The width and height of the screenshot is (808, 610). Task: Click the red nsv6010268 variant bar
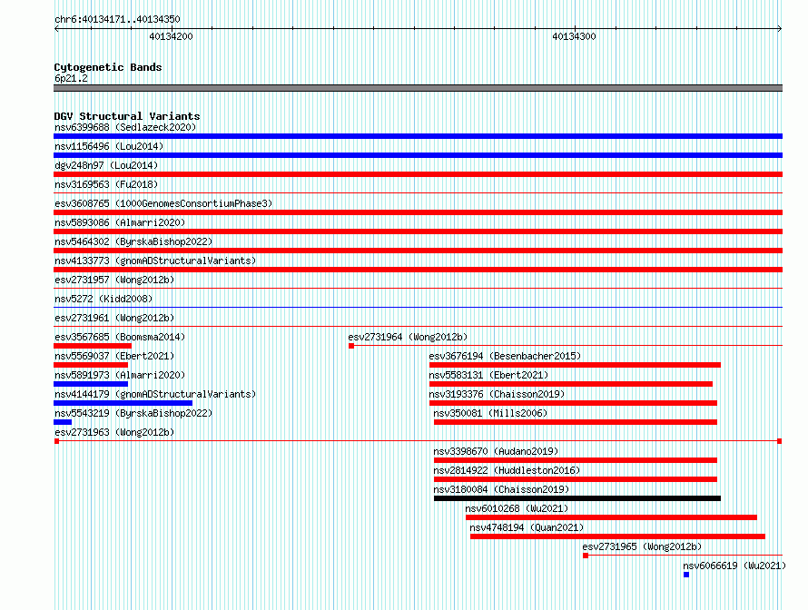(x=612, y=517)
